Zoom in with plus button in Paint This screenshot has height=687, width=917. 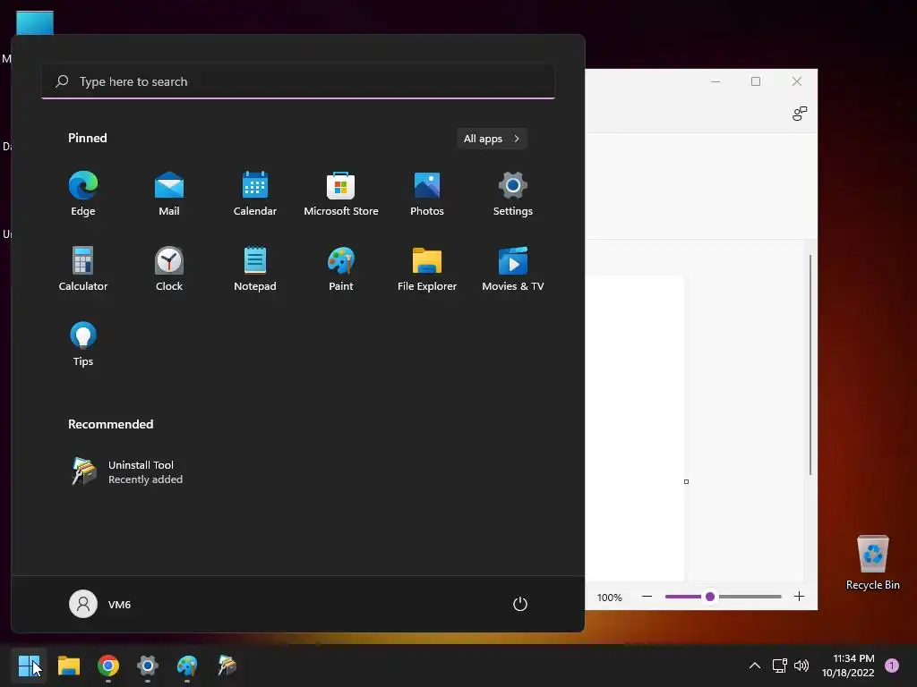(x=799, y=597)
